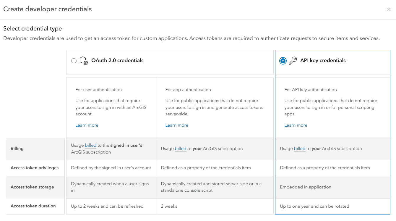Screen dimensions: 396x221
Task: Click the Select credential type heading
Action: (33, 28)
